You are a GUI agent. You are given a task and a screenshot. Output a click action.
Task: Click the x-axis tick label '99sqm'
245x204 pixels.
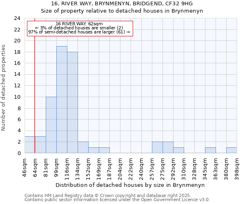pyautogui.click(x=56, y=168)
